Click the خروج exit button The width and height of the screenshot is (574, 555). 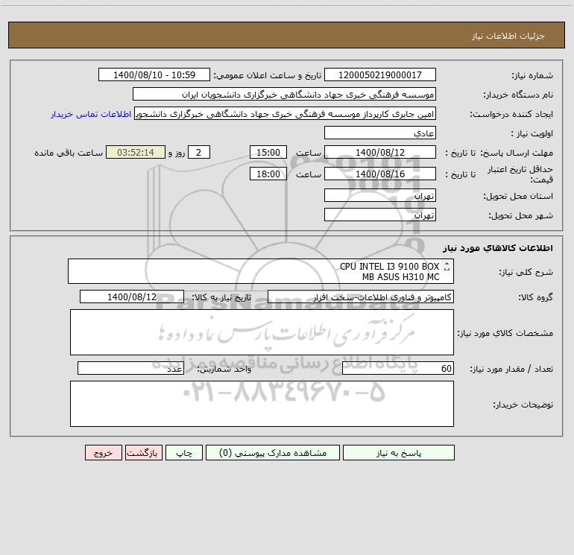pos(103,453)
